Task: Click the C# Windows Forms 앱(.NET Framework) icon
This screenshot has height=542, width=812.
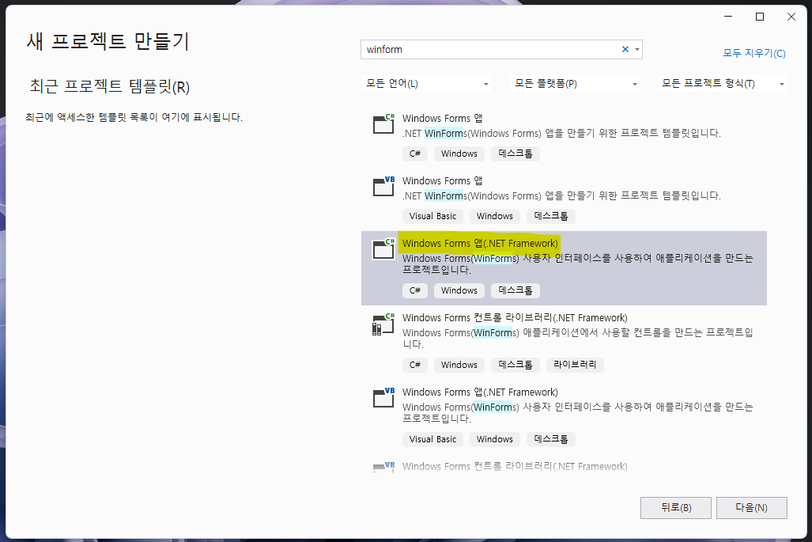Action: click(383, 248)
